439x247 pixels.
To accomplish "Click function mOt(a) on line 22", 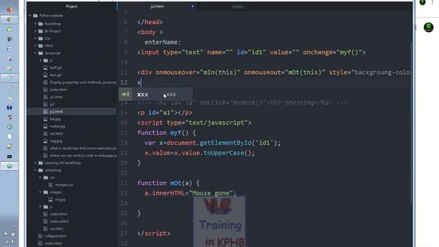I will (x=165, y=183).
